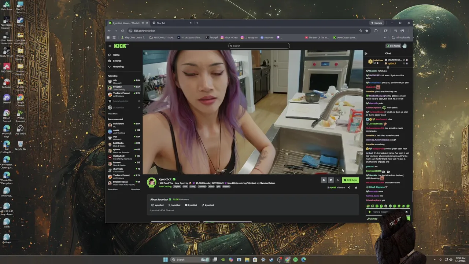The width and height of the screenshot is (469, 264).
Task: Click the Gemini button in Chrome
Action: point(377,23)
